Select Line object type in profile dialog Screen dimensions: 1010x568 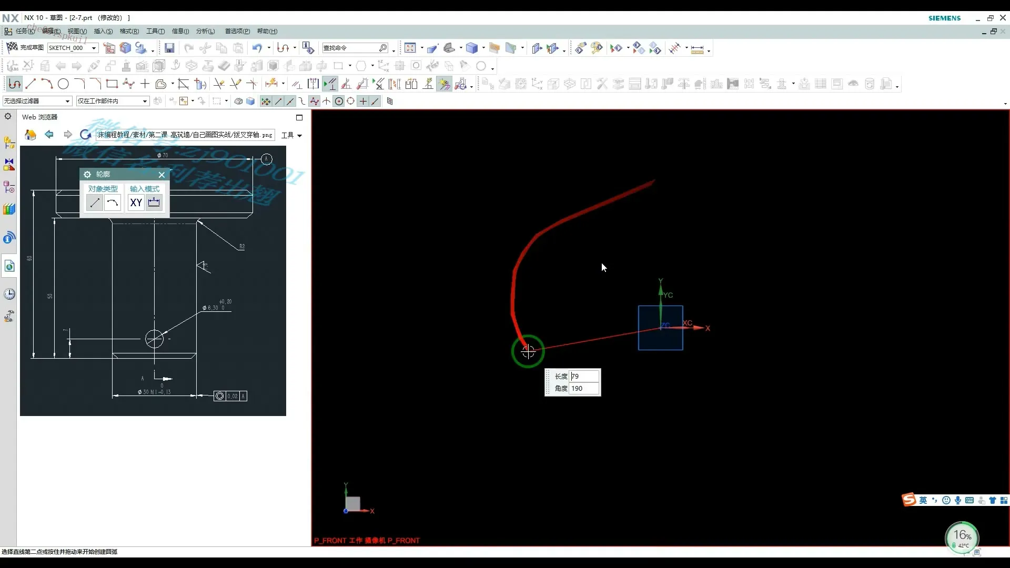pyautogui.click(x=95, y=202)
